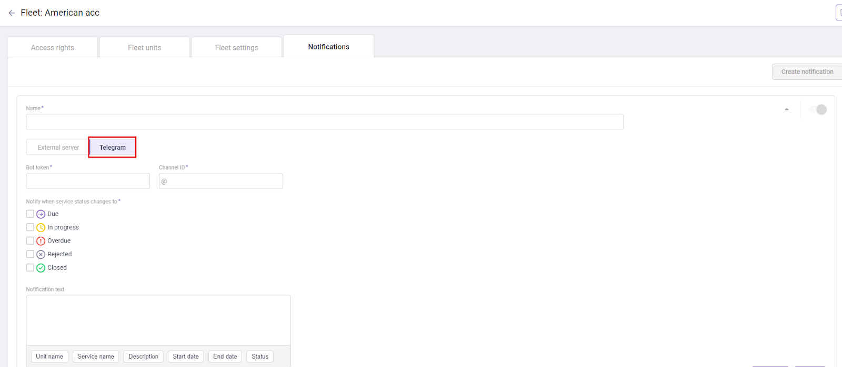Screen dimensions: 842x367
Task: Enable the Due status checkbox
Action: coord(30,214)
